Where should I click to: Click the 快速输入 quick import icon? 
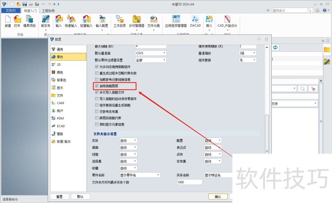coord(71,21)
